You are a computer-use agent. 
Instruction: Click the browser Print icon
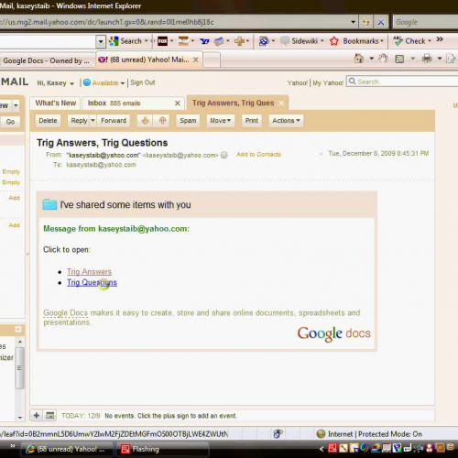(427, 59)
